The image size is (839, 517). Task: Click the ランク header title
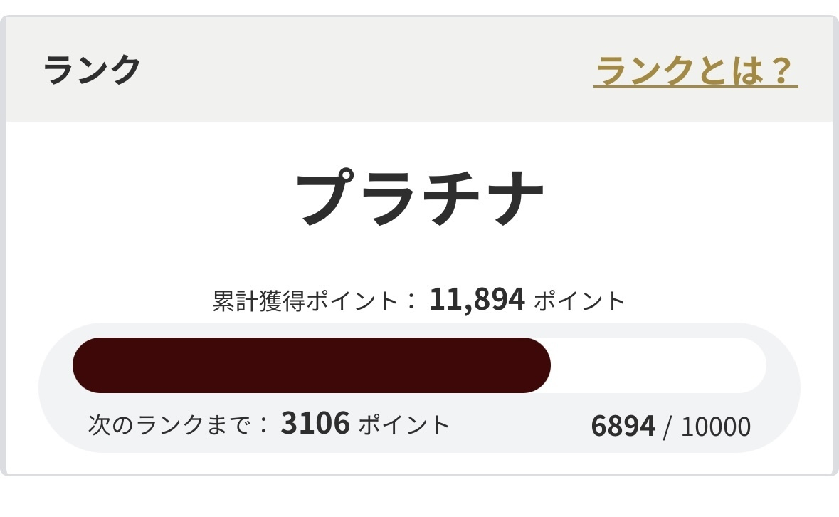tap(92, 70)
